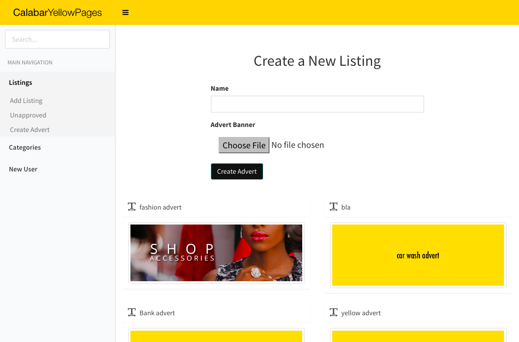
Task: Click the "car wash advert" banner image
Action: [418, 255]
